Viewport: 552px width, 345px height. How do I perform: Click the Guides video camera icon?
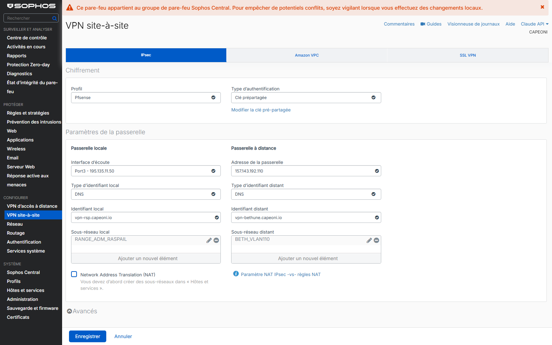423,24
